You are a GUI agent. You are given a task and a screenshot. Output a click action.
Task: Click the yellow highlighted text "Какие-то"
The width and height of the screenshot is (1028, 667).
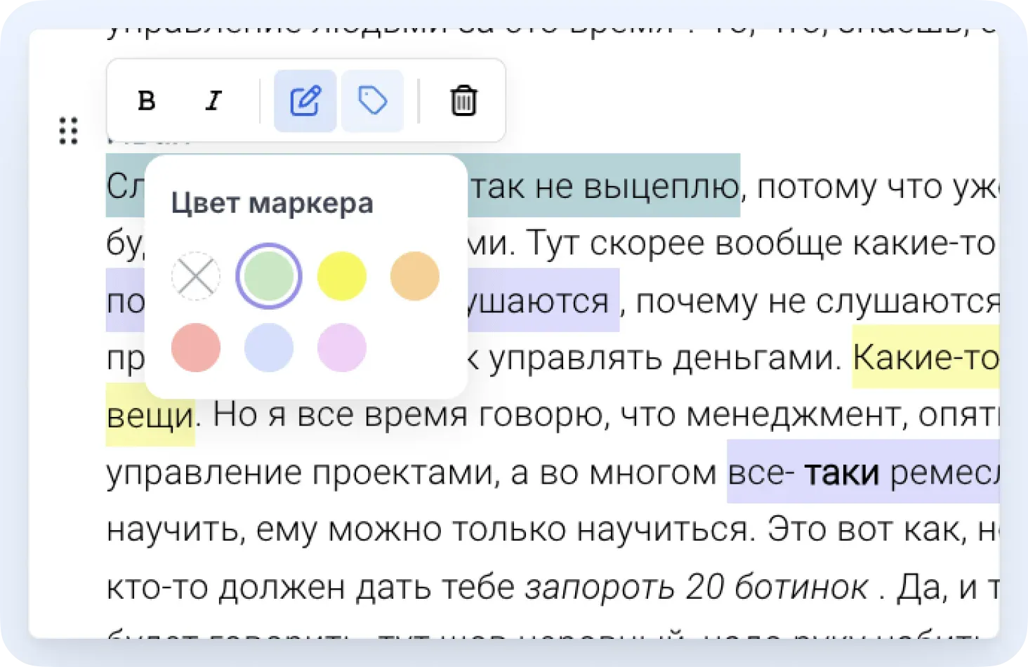tap(925, 359)
